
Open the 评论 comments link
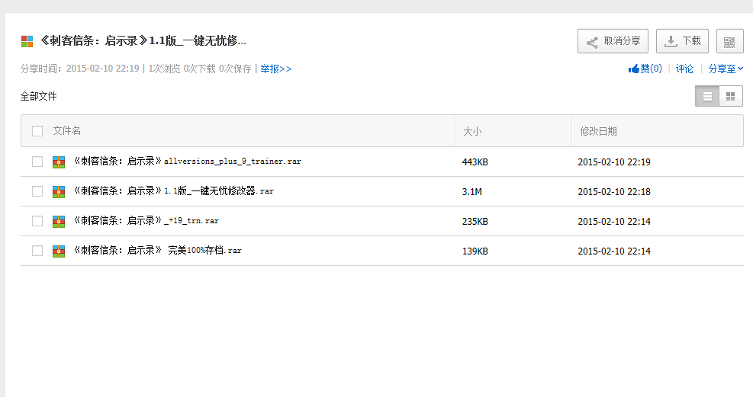coord(684,69)
